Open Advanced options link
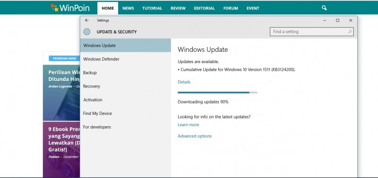 pos(195,136)
